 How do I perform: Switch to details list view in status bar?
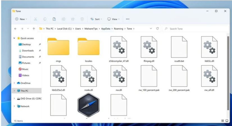pyautogui.click(x=222, y=121)
